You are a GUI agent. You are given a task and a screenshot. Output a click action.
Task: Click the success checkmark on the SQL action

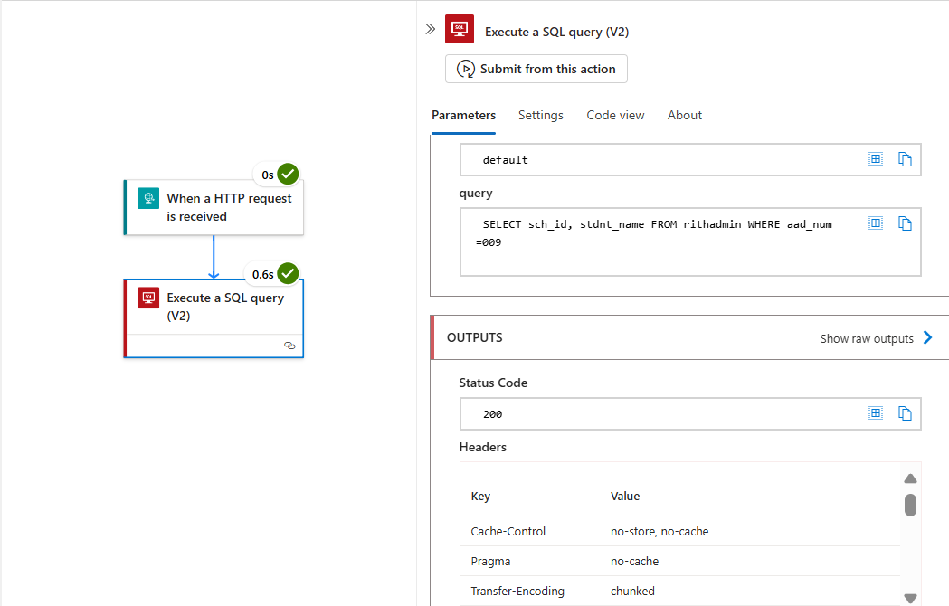(x=288, y=274)
